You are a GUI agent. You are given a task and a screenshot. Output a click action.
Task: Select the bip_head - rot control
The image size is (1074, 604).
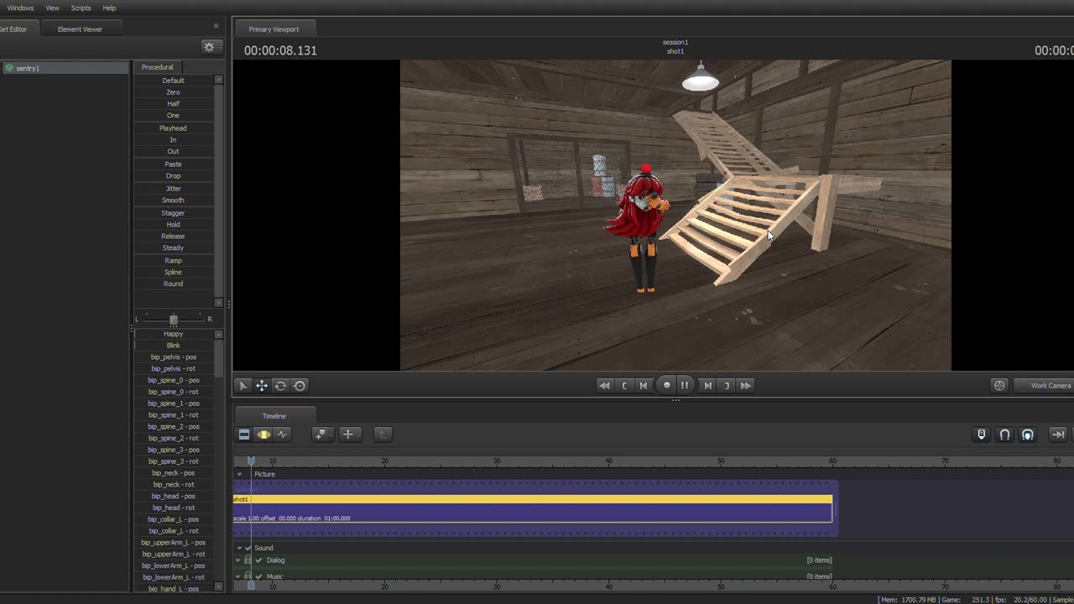pos(173,508)
